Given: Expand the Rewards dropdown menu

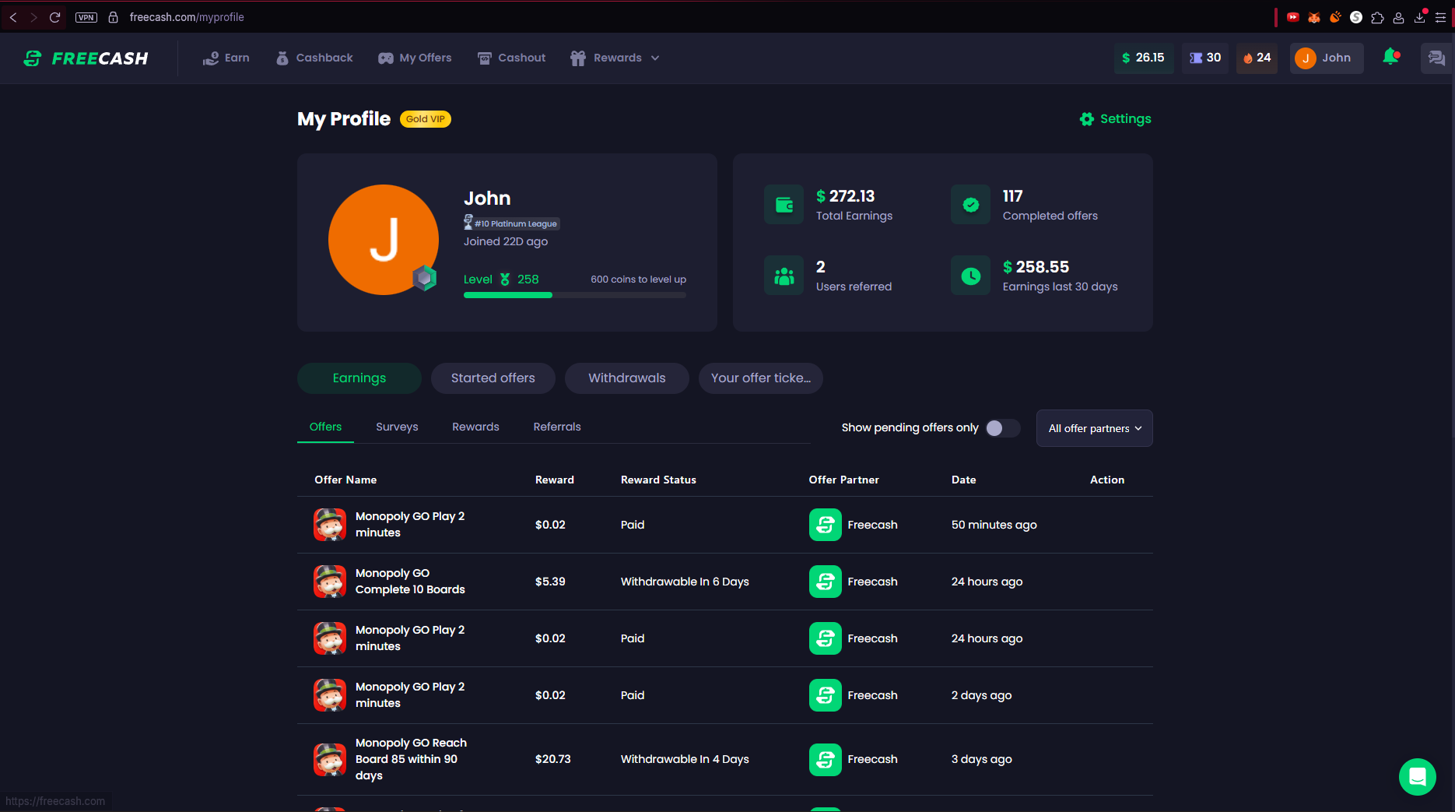Looking at the screenshot, I should tap(615, 58).
